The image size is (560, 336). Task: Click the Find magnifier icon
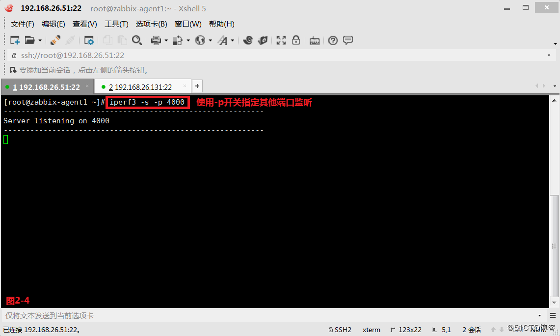pos(137,40)
